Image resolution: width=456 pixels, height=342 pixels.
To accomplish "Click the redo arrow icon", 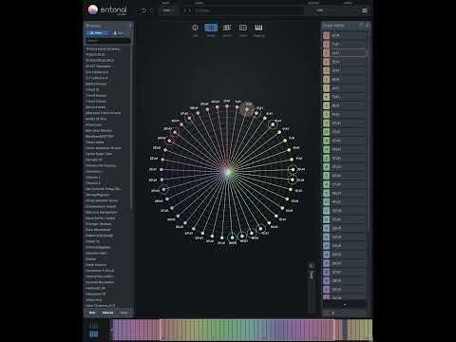I will tap(151, 10).
